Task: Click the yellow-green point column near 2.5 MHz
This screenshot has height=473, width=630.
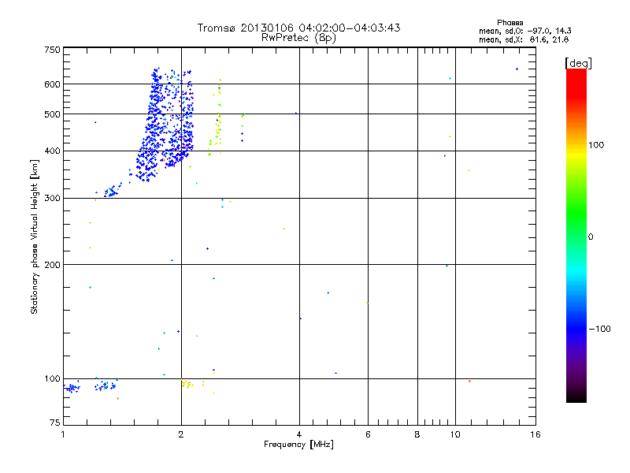Action: pos(218,119)
